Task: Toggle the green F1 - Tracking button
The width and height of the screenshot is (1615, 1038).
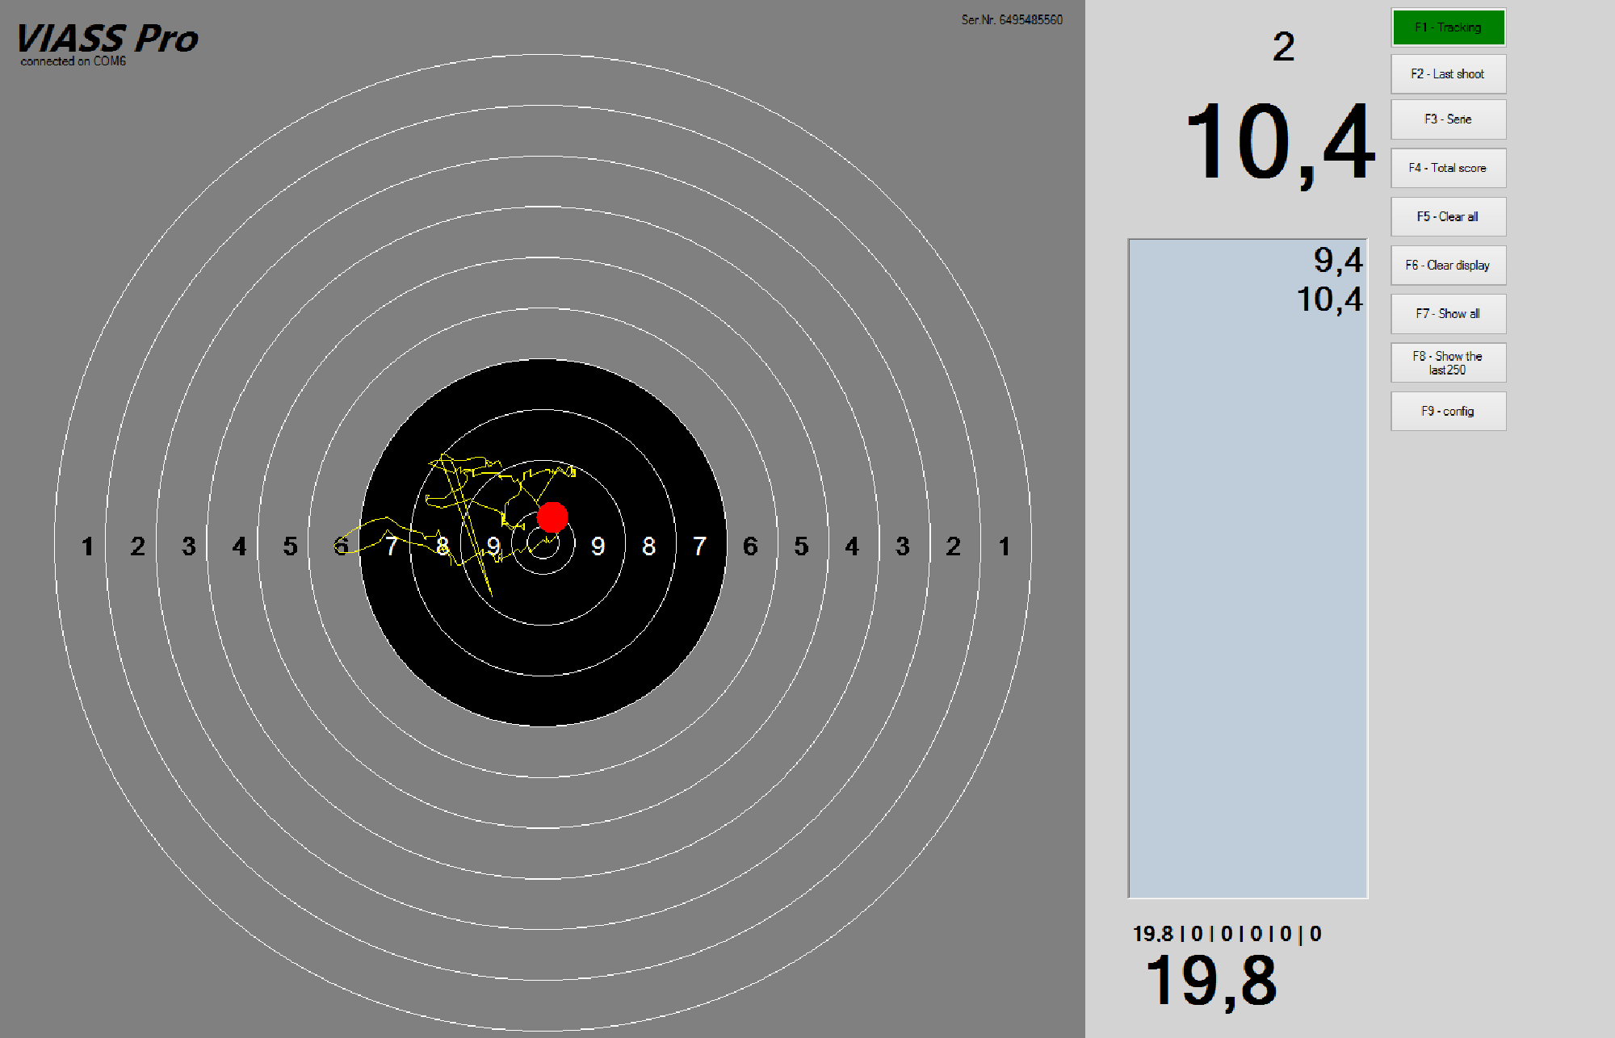Action: point(1448,27)
